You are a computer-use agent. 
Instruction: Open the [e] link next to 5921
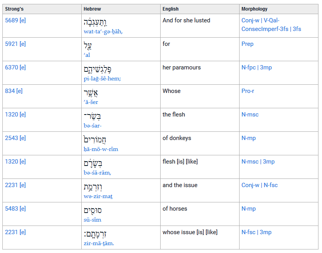coord(23,44)
